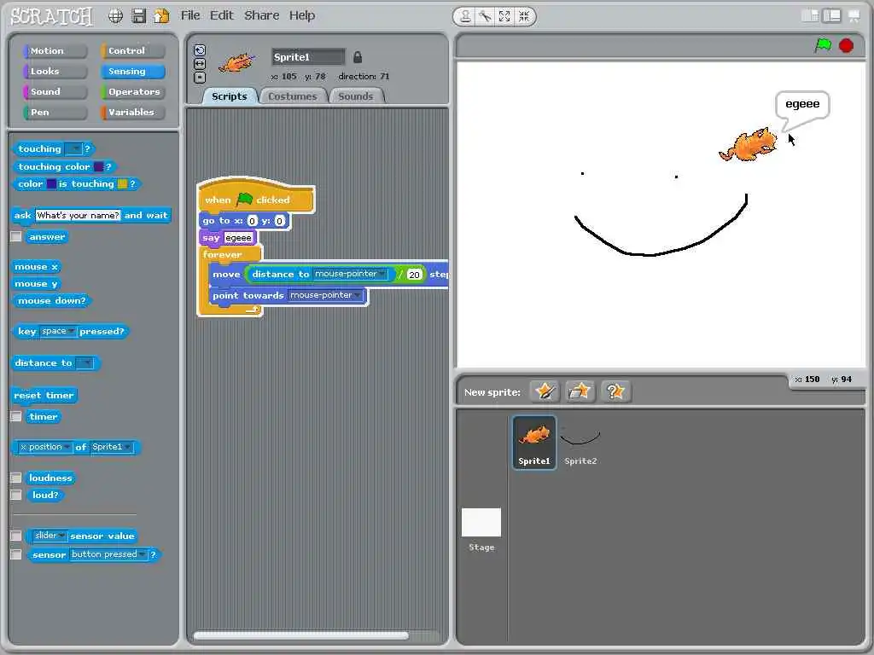Select the shrink sprite tool
Viewport: 874px width, 655px height.
point(524,17)
